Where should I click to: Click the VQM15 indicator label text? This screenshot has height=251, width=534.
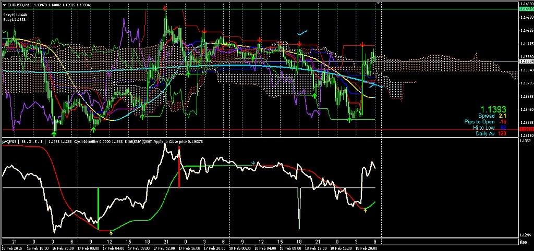[10, 141]
